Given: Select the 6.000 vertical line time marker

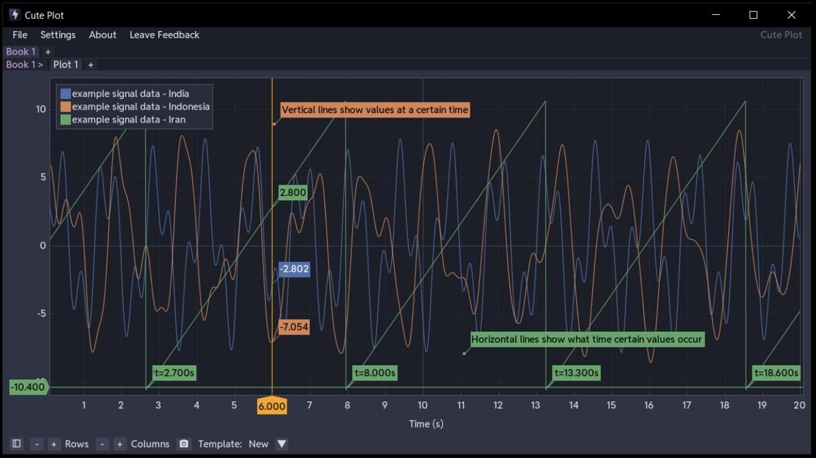Looking at the screenshot, I should tap(272, 405).
